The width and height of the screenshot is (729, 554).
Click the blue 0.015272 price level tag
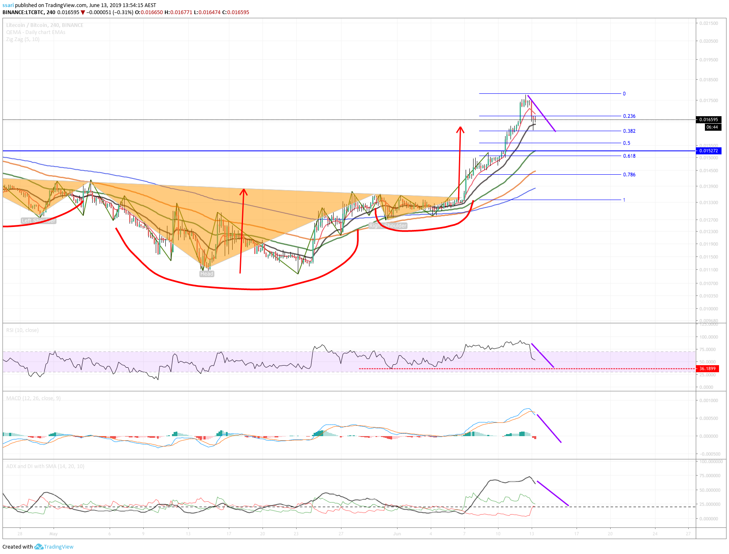709,151
